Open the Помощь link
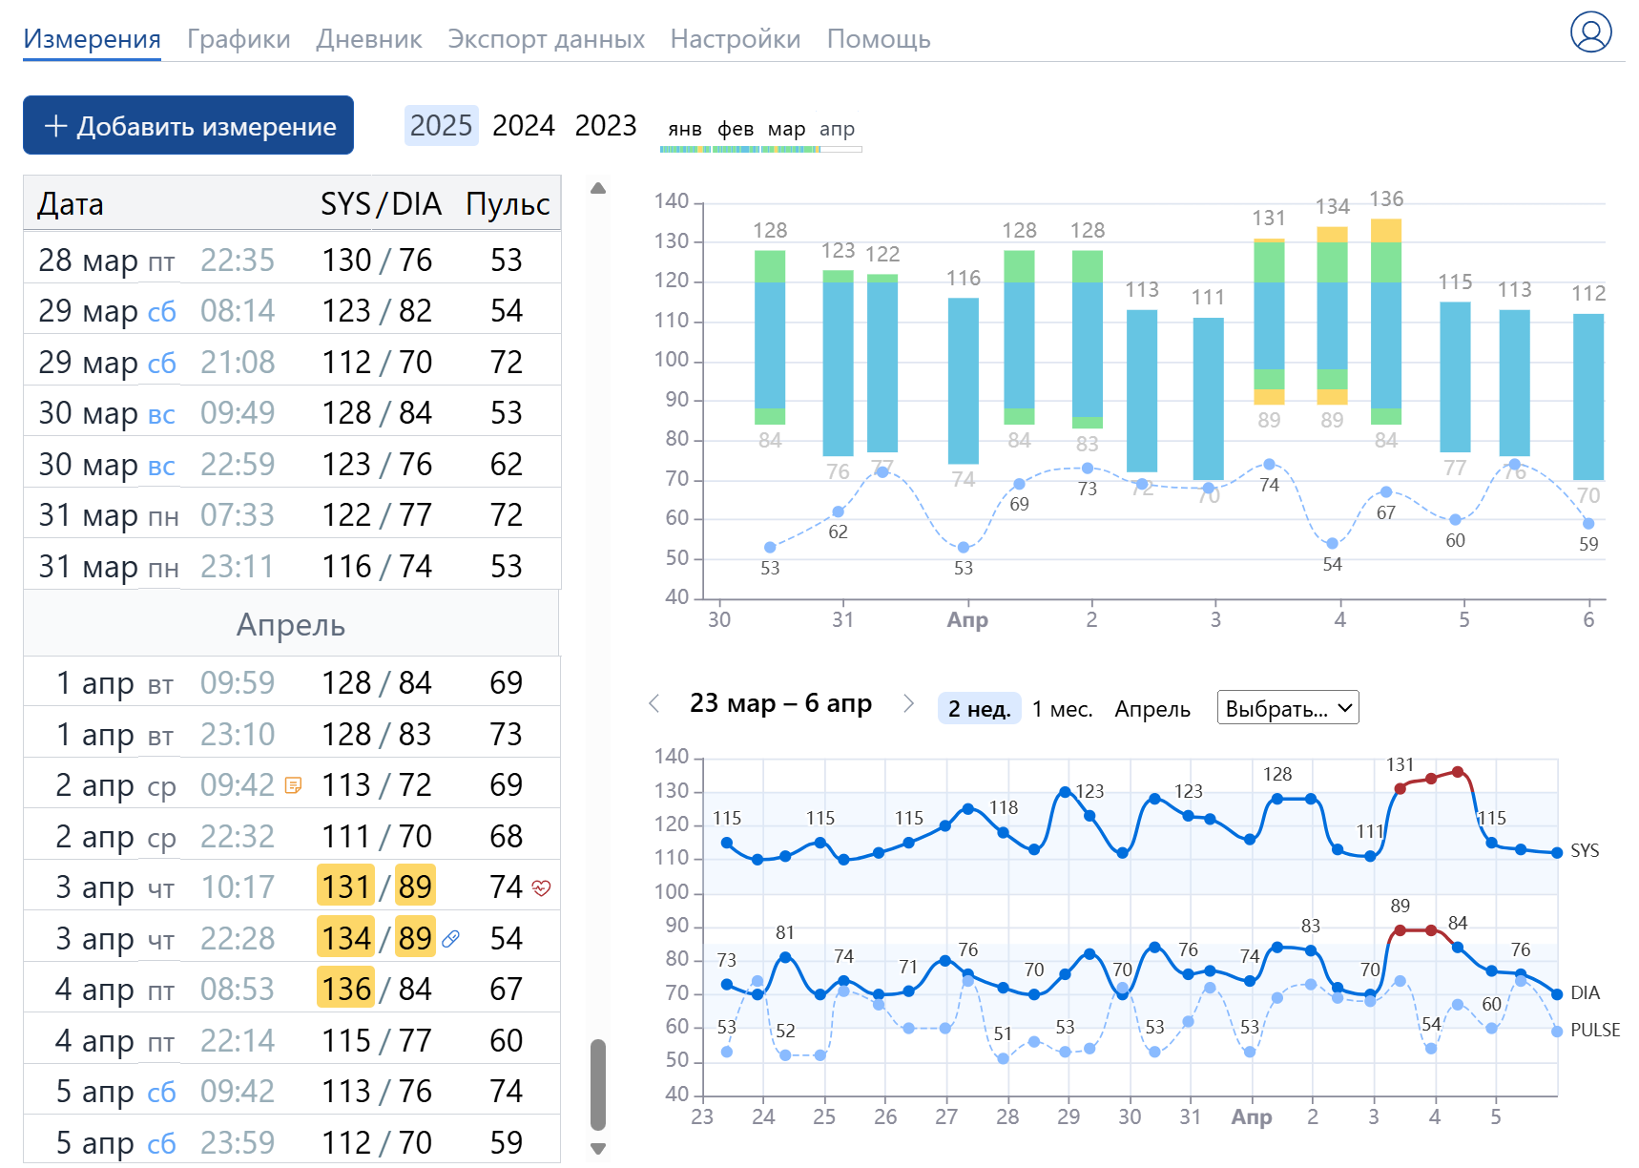 coord(878,39)
